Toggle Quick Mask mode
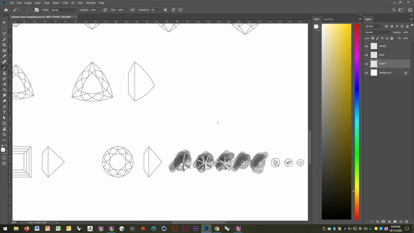Viewport: 414px width, 233px height. (x=4, y=158)
